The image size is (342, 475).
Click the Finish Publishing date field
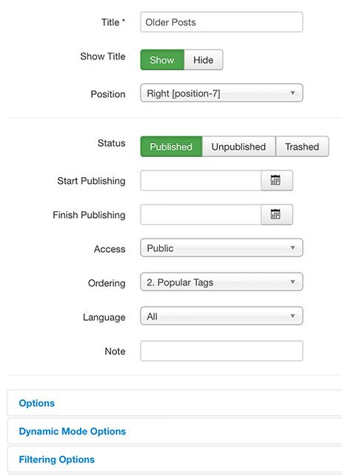tap(201, 214)
